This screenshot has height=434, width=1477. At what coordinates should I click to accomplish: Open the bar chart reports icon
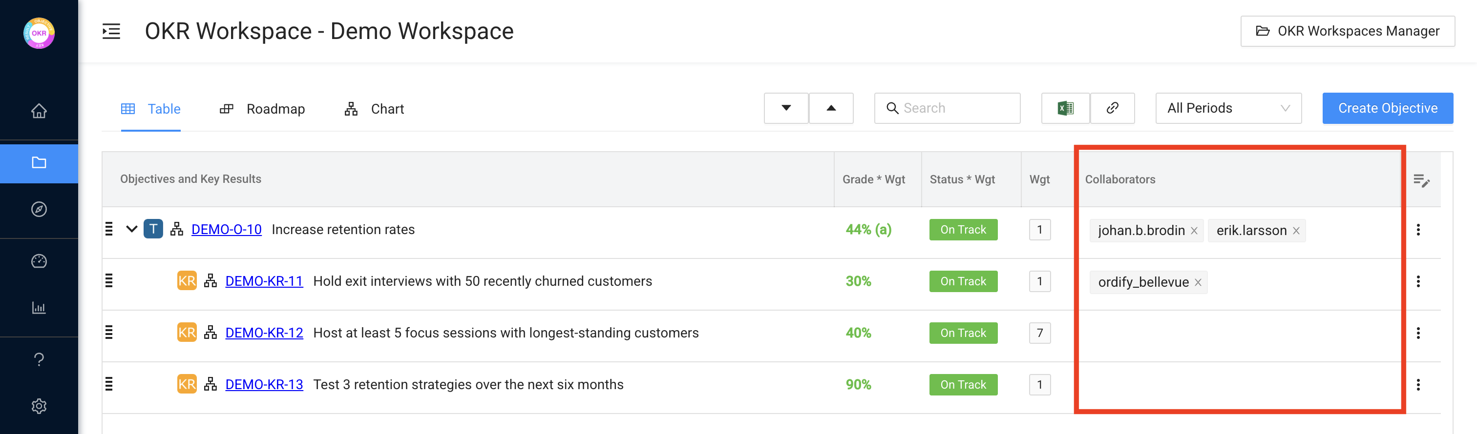39,308
